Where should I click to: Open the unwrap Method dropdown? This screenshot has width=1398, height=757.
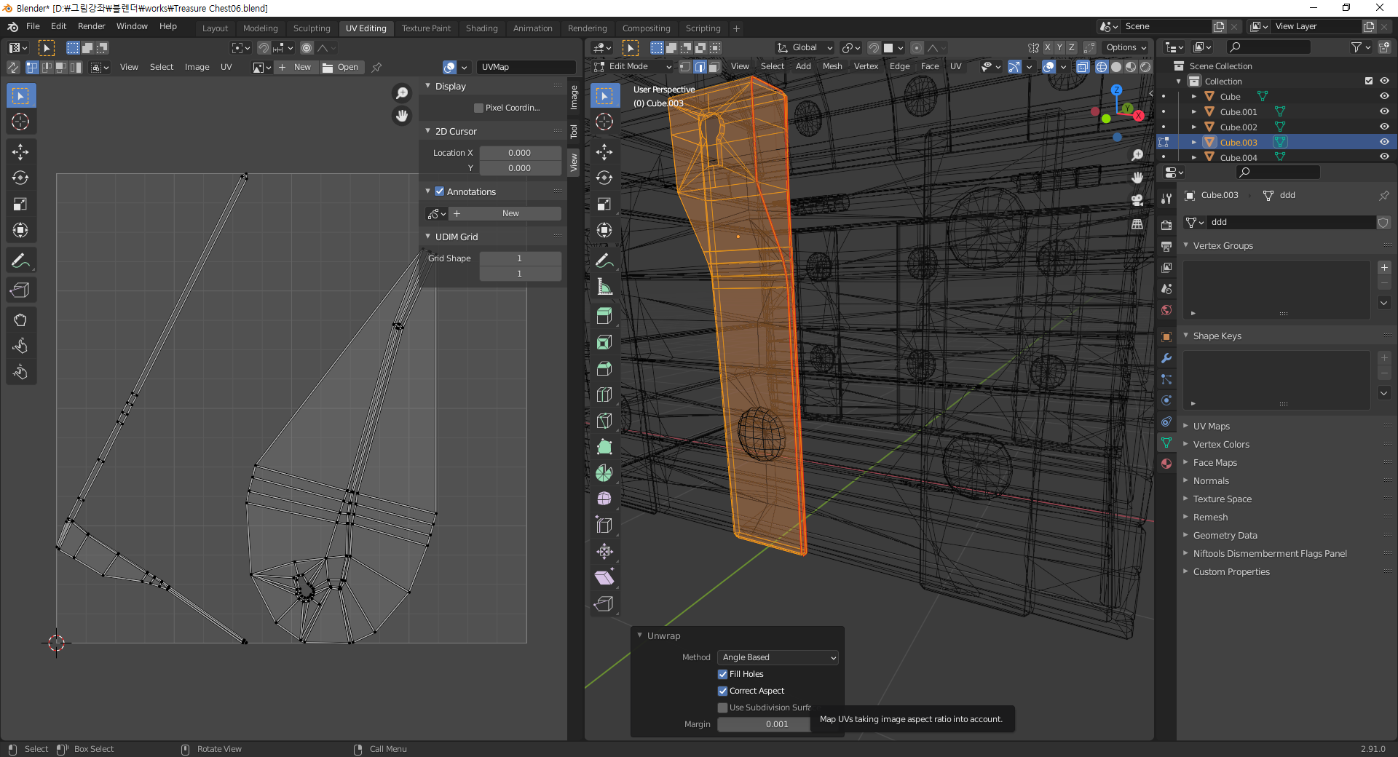click(778, 657)
